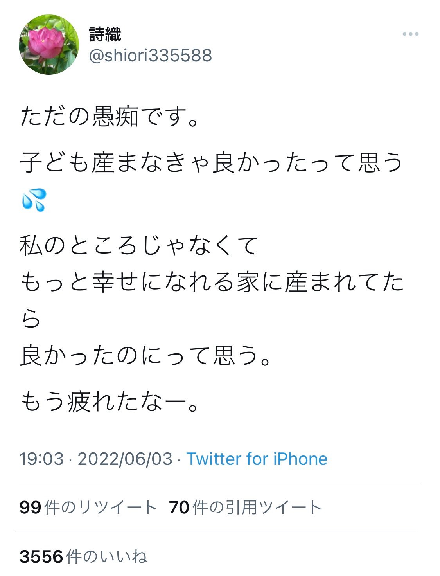Click the line starting with もっと幸せになれる

pyautogui.click(x=211, y=282)
